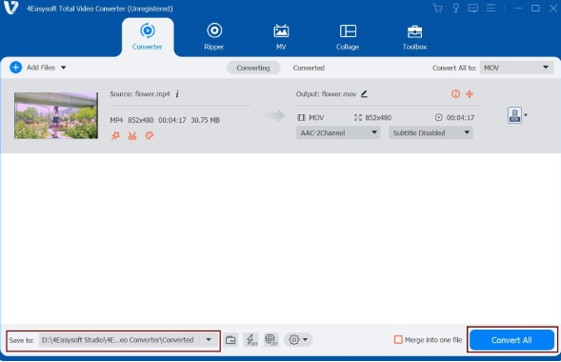Switch to the Ripper tab
This screenshot has height=362, width=561.
click(x=214, y=37)
